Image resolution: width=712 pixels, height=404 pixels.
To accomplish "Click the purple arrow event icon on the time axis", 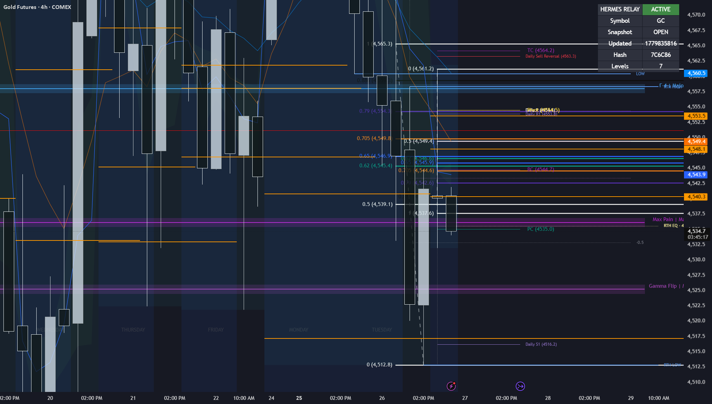I will (x=520, y=386).
